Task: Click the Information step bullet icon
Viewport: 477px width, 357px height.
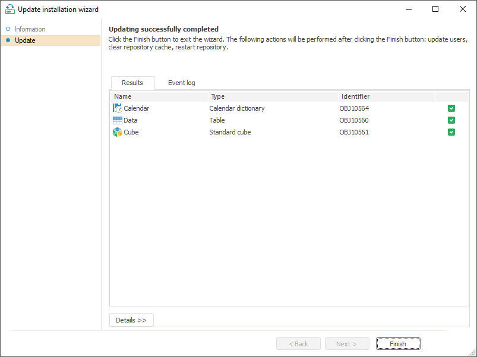Action: point(8,29)
